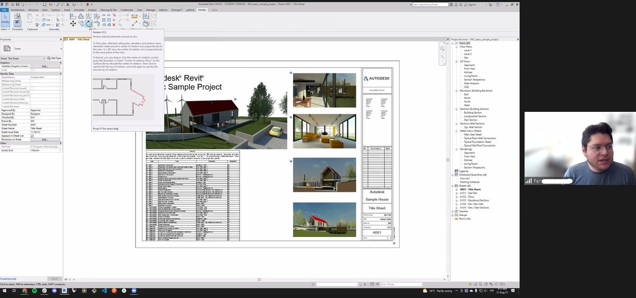Collapse the Floor Plans tree node
The width and height of the screenshot is (636, 298).
(456, 47)
